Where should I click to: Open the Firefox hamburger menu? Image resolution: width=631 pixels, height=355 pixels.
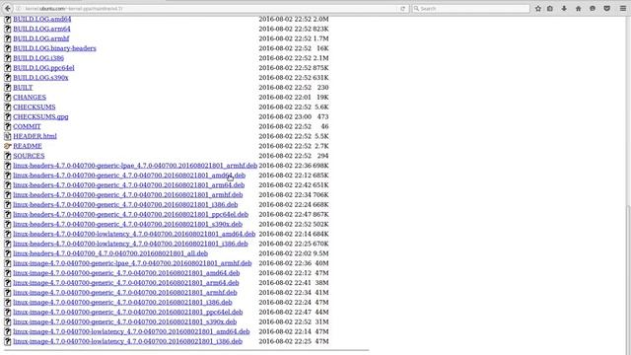[622, 9]
